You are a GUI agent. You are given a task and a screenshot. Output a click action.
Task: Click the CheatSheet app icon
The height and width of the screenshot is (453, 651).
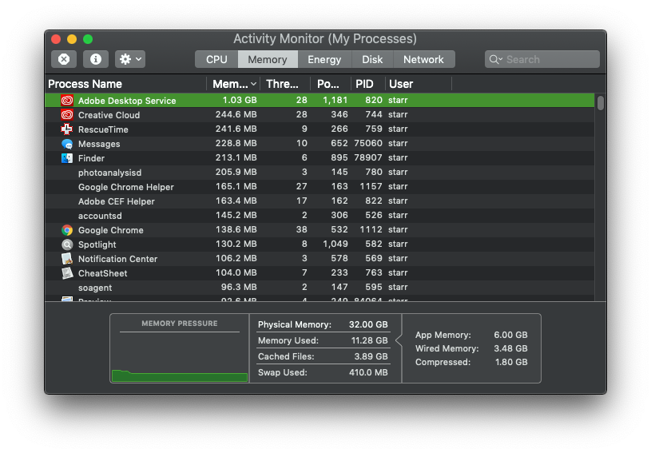(67, 273)
